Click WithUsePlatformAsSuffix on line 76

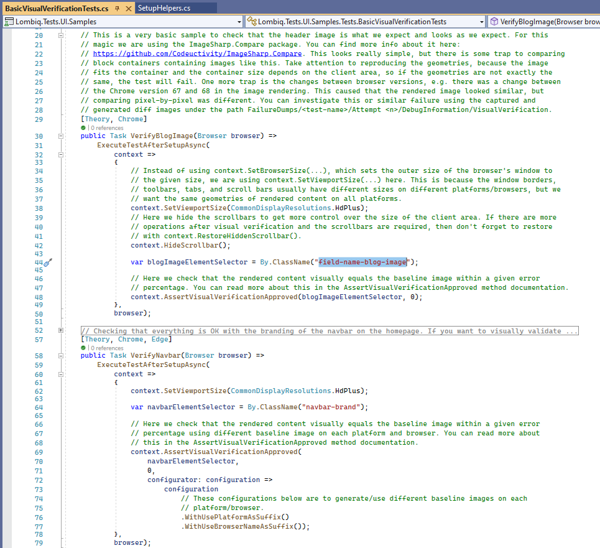233,517
